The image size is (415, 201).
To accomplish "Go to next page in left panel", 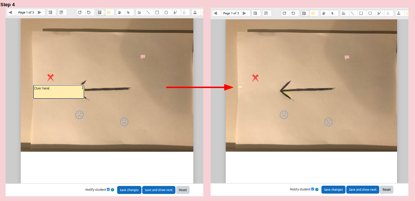I will tap(40, 12).
